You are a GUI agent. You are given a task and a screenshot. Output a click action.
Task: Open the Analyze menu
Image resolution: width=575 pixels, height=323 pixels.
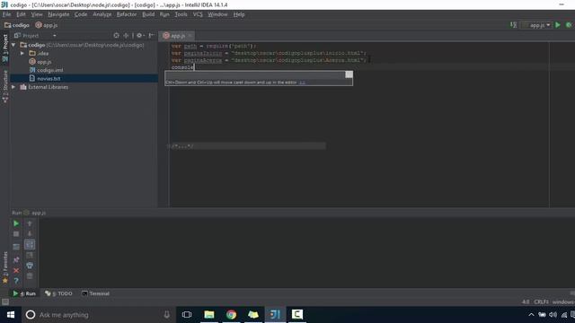(102, 14)
